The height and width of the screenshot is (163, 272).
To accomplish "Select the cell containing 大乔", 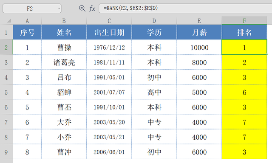I will click(64, 121).
